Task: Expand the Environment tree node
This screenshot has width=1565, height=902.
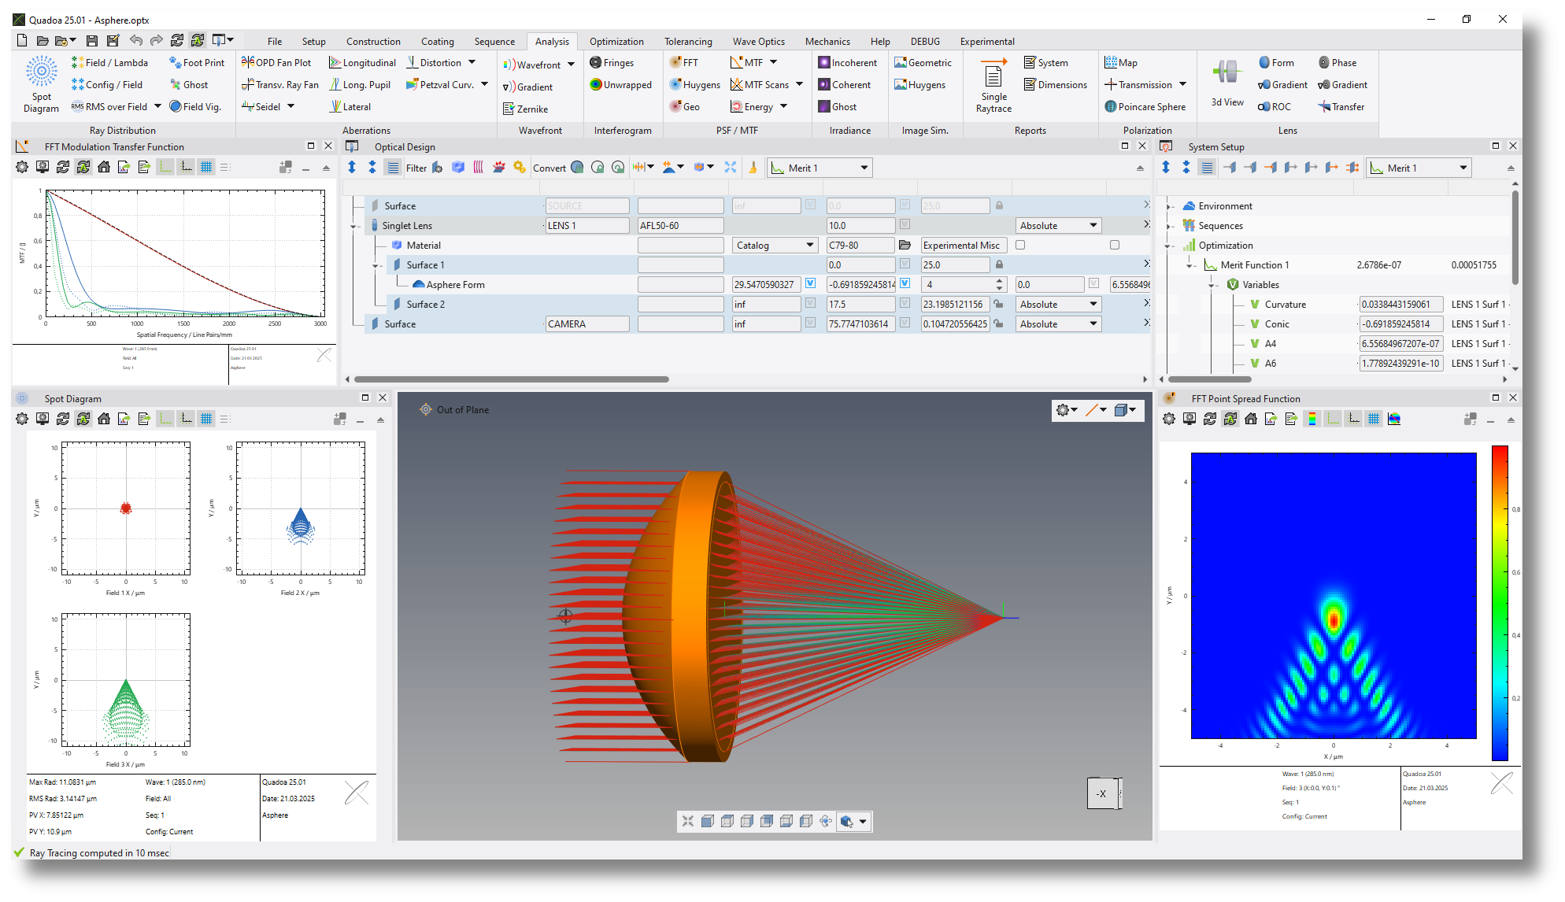Action: tap(1170, 206)
